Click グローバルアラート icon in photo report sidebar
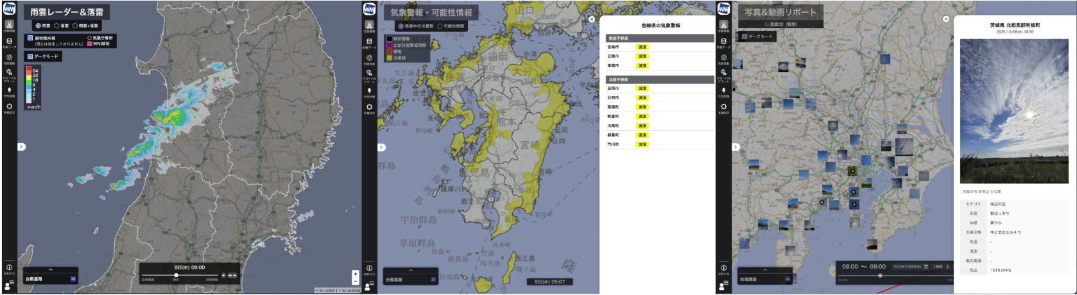Viewport: 1077px width, 295px height. pyautogui.click(x=723, y=74)
